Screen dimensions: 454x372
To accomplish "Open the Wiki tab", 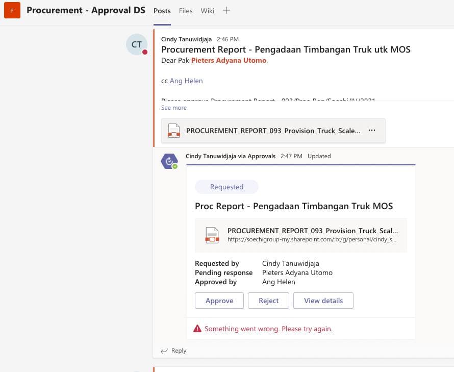I will [207, 11].
